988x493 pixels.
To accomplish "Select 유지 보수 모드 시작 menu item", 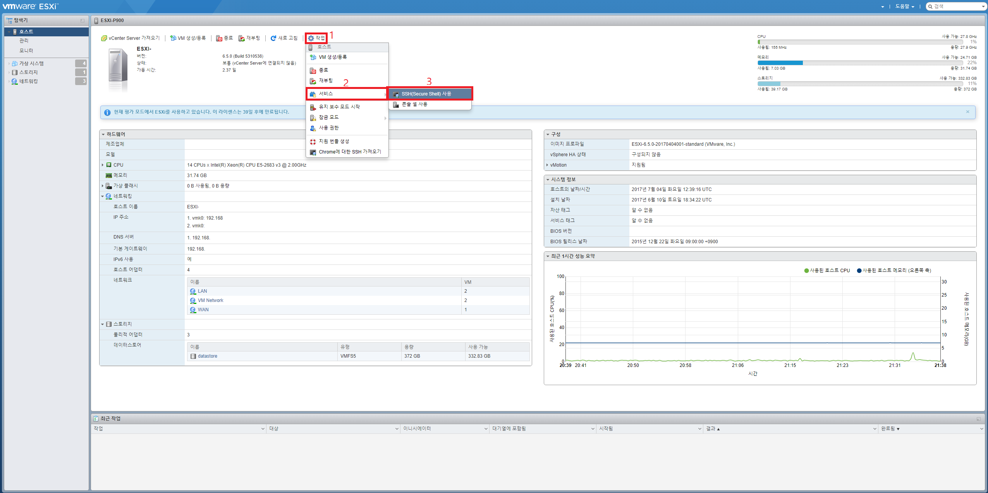I will [x=347, y=107].
